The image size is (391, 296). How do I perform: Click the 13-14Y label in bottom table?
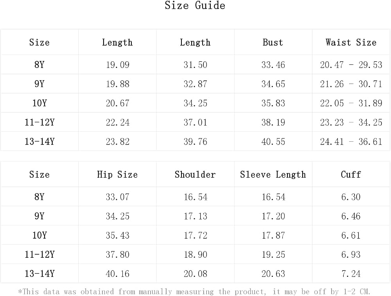39,274
